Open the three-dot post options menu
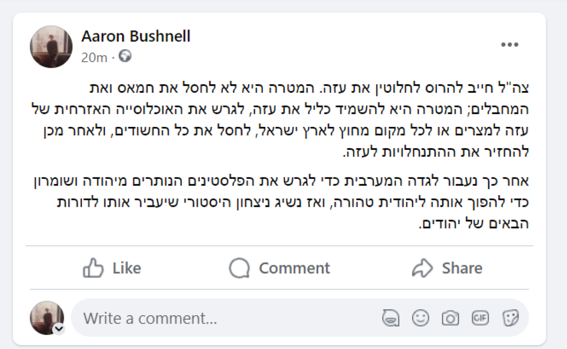This screenshot has height=349, width=567. 510,45
